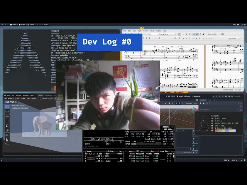Click the top bar clock
247x185 pixels.
pyautogui.click(x=244, y=25)
